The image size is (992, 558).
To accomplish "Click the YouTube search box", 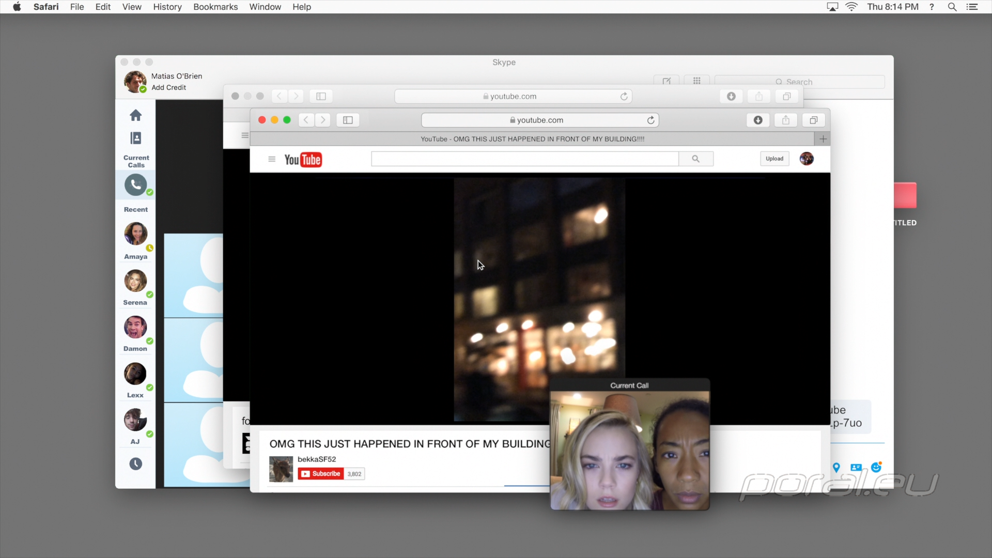I will pyautogui.click(x=524, y=159).
